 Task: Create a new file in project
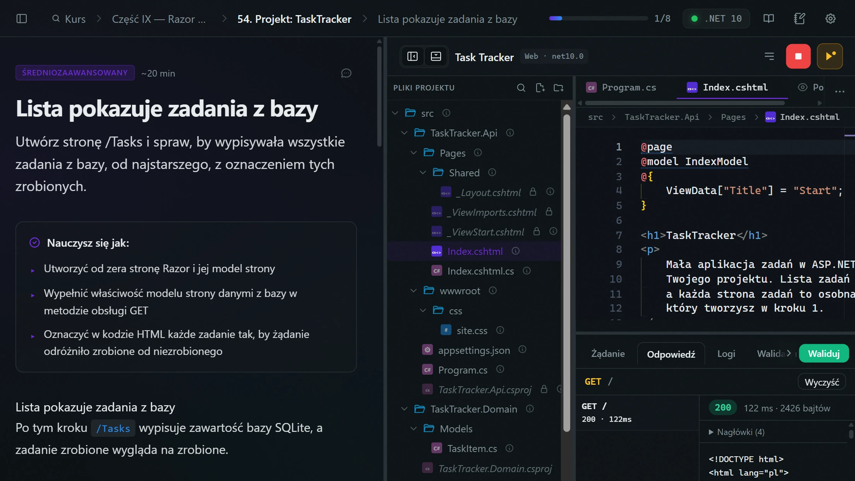tap(540, 88)
